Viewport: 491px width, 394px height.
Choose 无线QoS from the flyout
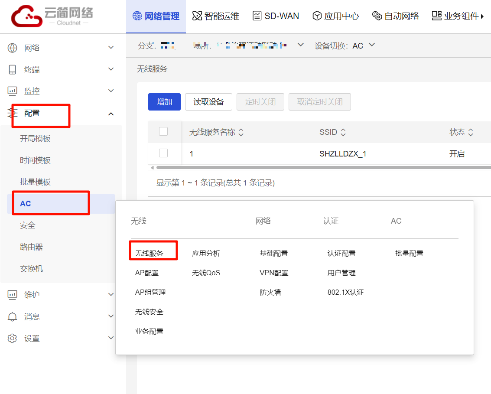(206, 273)
